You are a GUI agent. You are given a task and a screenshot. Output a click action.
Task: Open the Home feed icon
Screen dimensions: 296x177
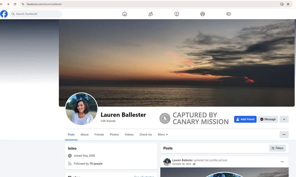pyautogui.click(x=125, y=14)
